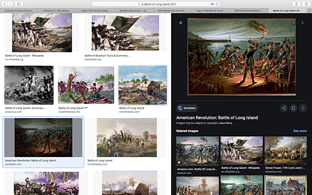Image resolution: width=312 pixels, height=195 pixels.
Task: Switch to CommonLit My Assign... tab
Action: (57, 11)
